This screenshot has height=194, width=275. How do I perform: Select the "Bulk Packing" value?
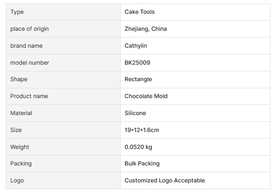[142, 164]
